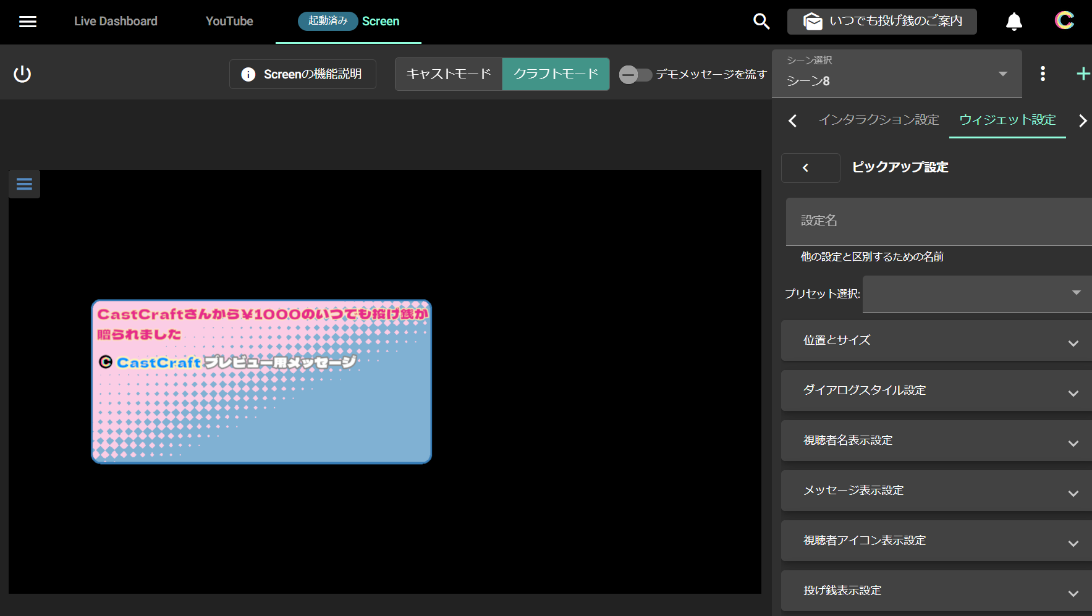Viewport: 1092px width, 616px height.
Task: Add a new scene with plus icon
Action: pos(1083,74)
